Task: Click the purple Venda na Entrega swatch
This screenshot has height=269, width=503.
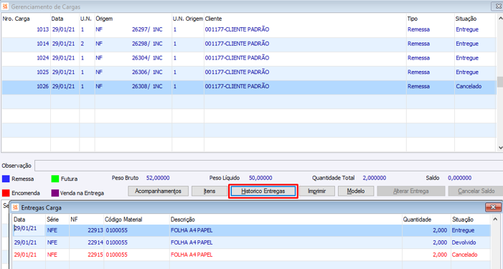Action: pos(55,193)
